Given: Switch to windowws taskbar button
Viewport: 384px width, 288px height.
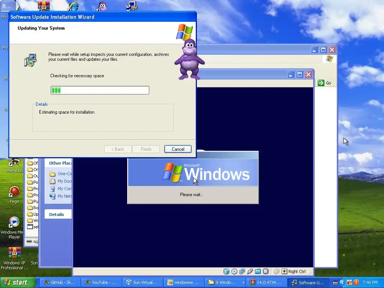Looking at the screenshot, I should click(183, 282).
